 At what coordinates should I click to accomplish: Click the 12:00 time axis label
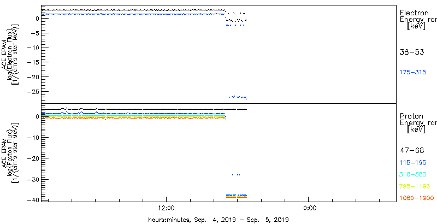[167, 208]
